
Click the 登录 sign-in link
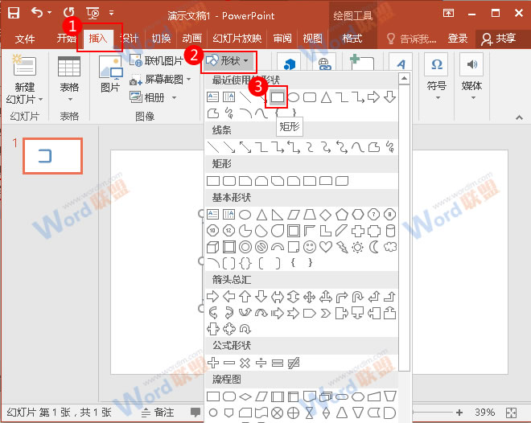click(458, 39)
